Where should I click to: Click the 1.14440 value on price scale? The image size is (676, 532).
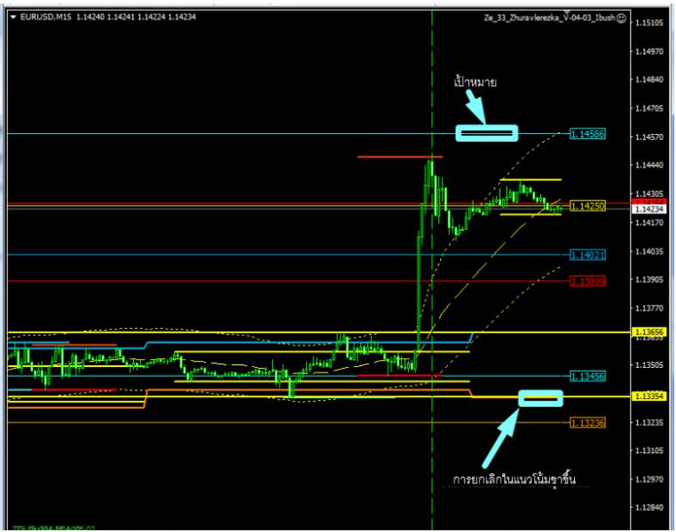pyautogui.click(x=649, y=165)
